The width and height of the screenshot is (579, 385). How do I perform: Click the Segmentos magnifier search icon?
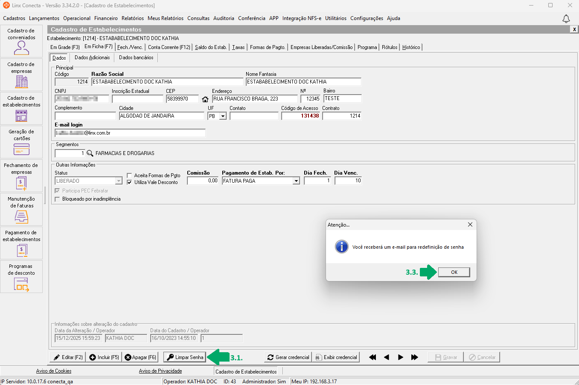click(90, 153)
